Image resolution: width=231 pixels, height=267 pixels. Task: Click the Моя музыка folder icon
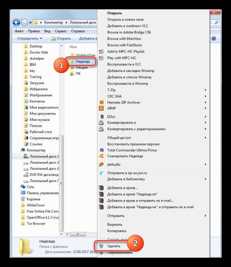pos(26,120)
